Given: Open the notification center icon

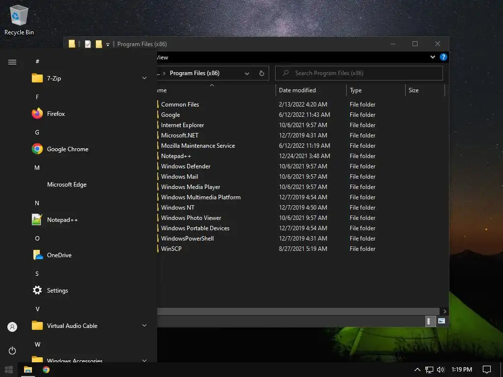Looking at the screenshot, I should tap(487, 370).
